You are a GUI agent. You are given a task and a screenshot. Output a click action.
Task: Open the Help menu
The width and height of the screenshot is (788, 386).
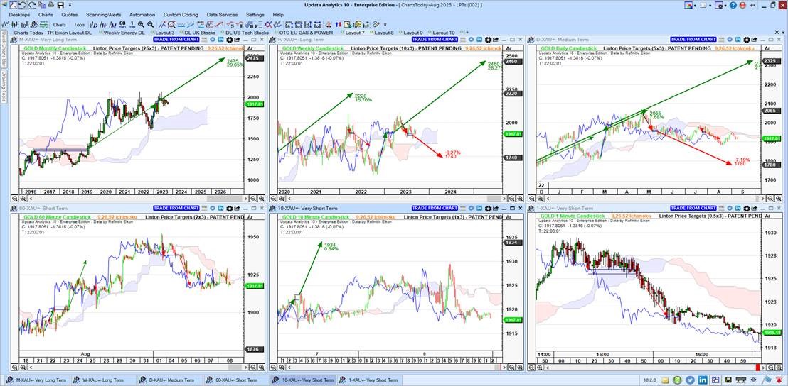278,15
